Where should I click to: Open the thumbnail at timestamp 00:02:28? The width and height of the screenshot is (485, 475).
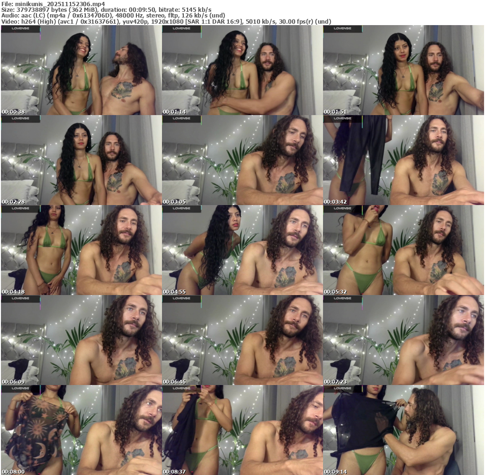[81, 160]
